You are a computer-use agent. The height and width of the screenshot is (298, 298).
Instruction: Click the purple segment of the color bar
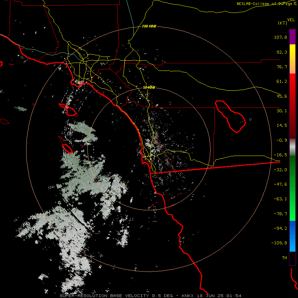[x=292, y=37]
